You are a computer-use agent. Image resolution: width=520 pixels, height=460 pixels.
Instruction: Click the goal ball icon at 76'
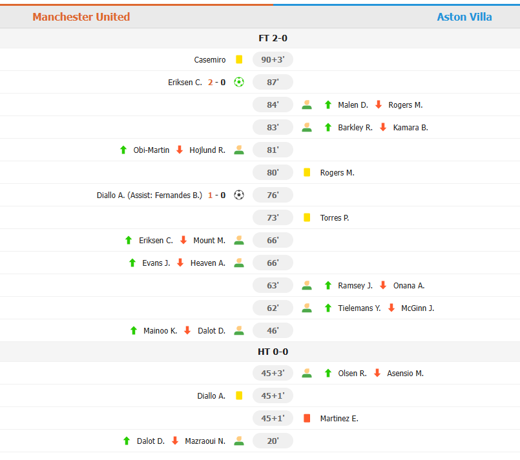click(239, 195)
